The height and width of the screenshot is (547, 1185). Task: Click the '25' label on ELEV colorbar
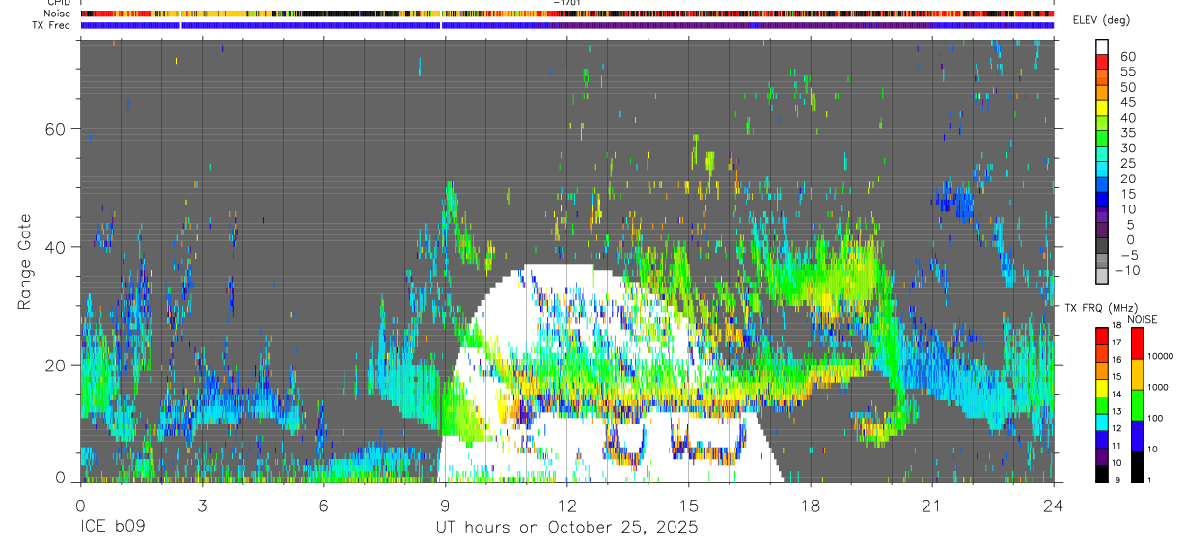[1127, 163]
